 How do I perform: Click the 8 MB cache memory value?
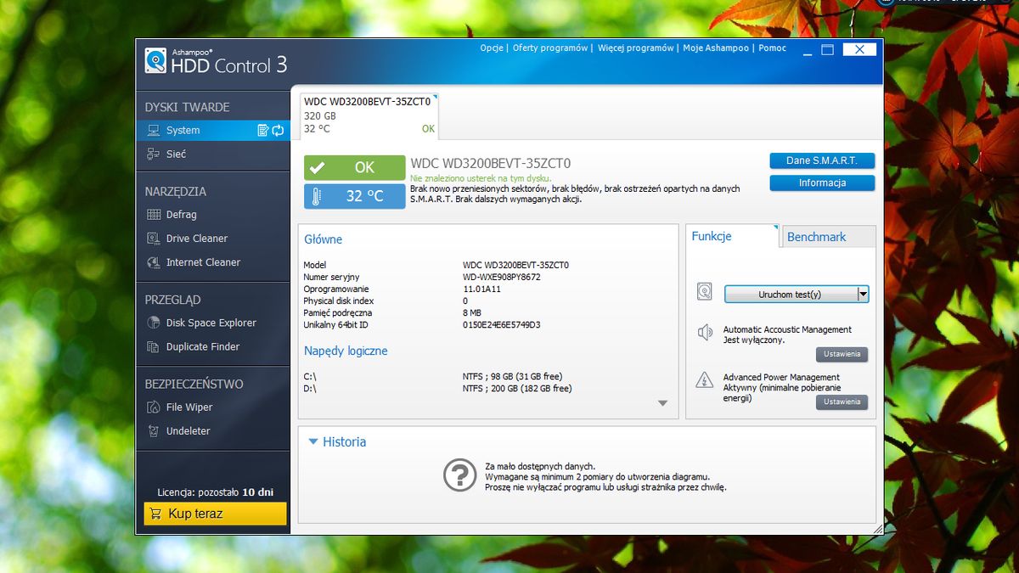pos(472,312)
